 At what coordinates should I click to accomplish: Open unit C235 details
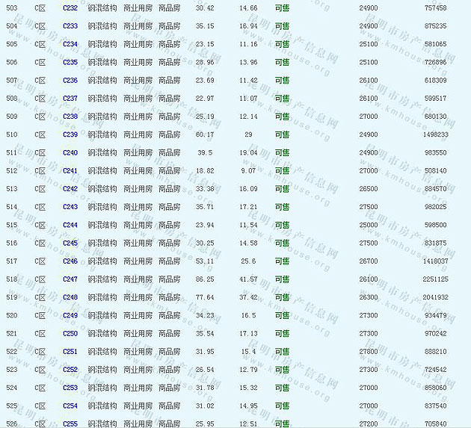point(70,62)
